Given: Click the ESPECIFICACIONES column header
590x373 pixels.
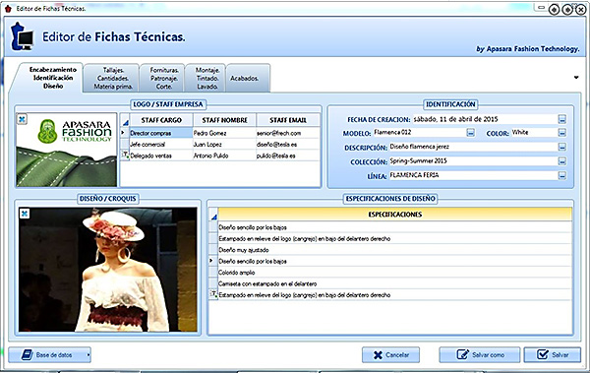Looking at the screenshot, I should click(x=395, y=215).
